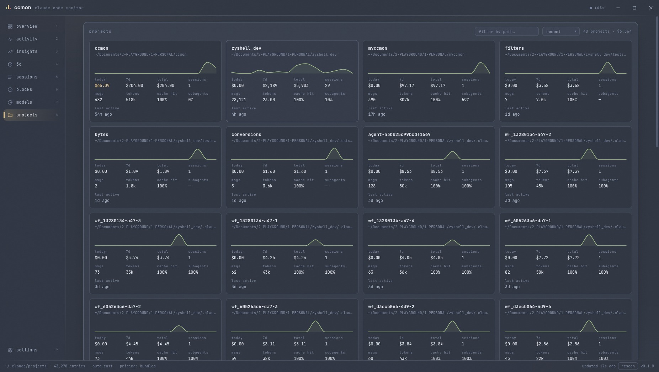Click the 54m ago last active value
Image resolution: width=659 pixels, height=372 pixels.
(103, 114)
